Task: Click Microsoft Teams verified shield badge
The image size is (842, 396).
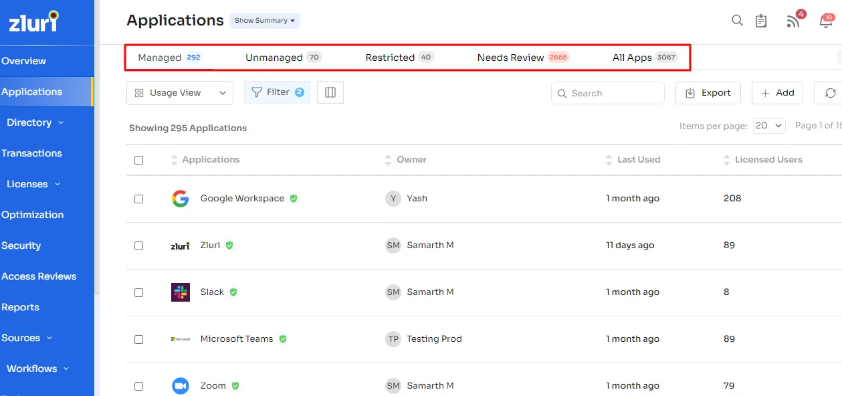Action: pos(283,339)
